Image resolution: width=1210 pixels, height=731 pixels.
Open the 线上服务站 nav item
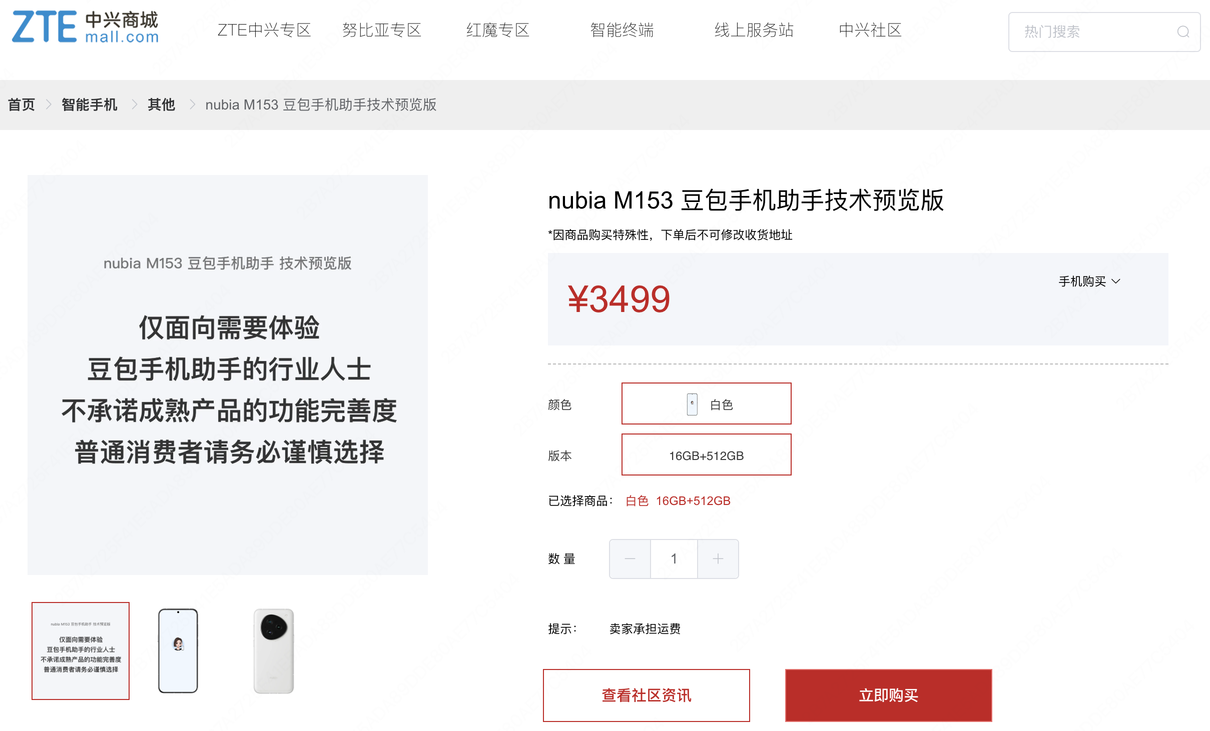pos(754,30)
